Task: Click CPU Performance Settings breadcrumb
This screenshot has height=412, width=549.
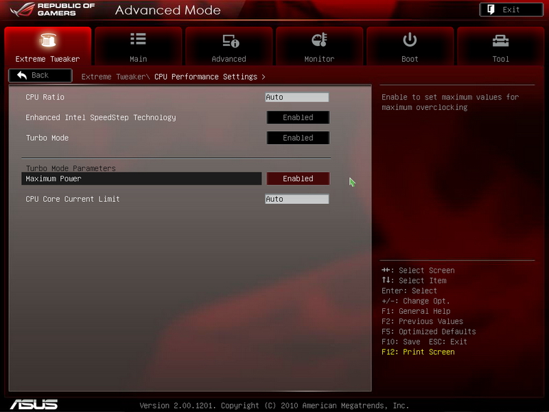Action: (206, 77)
